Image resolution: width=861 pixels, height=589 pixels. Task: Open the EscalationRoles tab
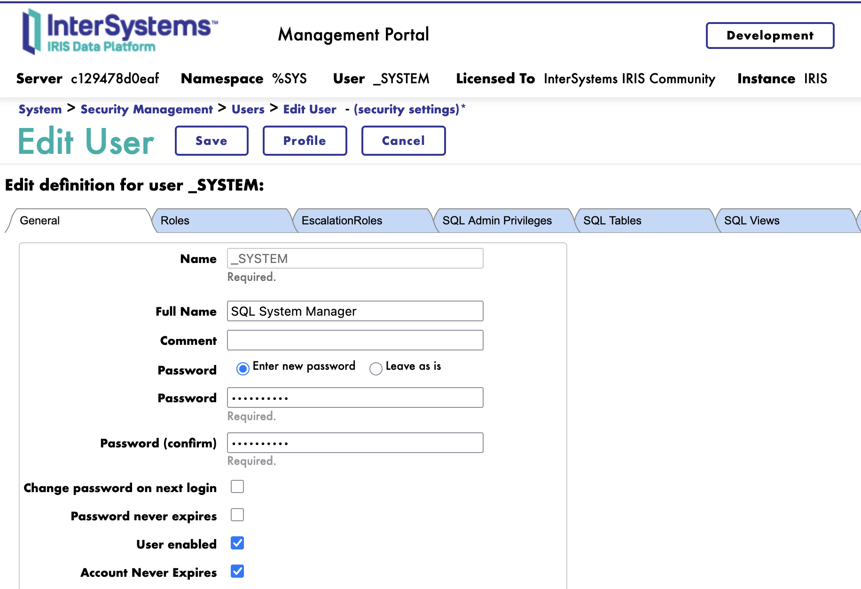point(342,221)
